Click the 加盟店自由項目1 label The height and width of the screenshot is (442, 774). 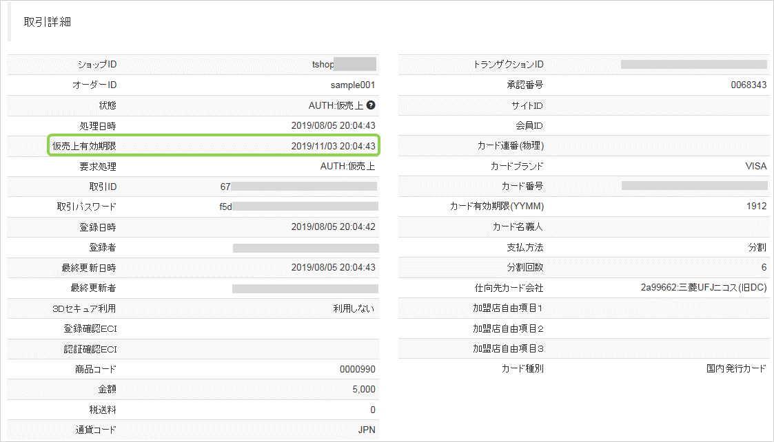(x=509, y=308)
